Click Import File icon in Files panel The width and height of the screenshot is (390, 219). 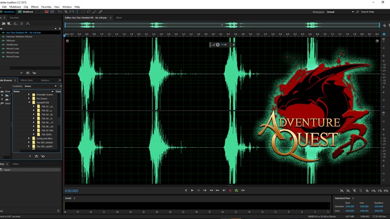(x=9, y=24)
